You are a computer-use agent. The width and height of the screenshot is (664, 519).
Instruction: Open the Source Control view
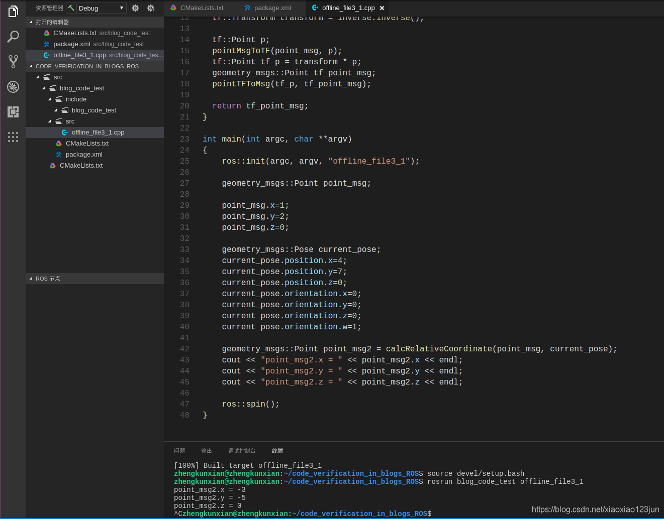pos(13,61)
